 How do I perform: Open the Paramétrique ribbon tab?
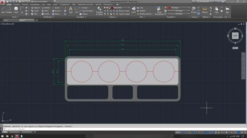35,5
